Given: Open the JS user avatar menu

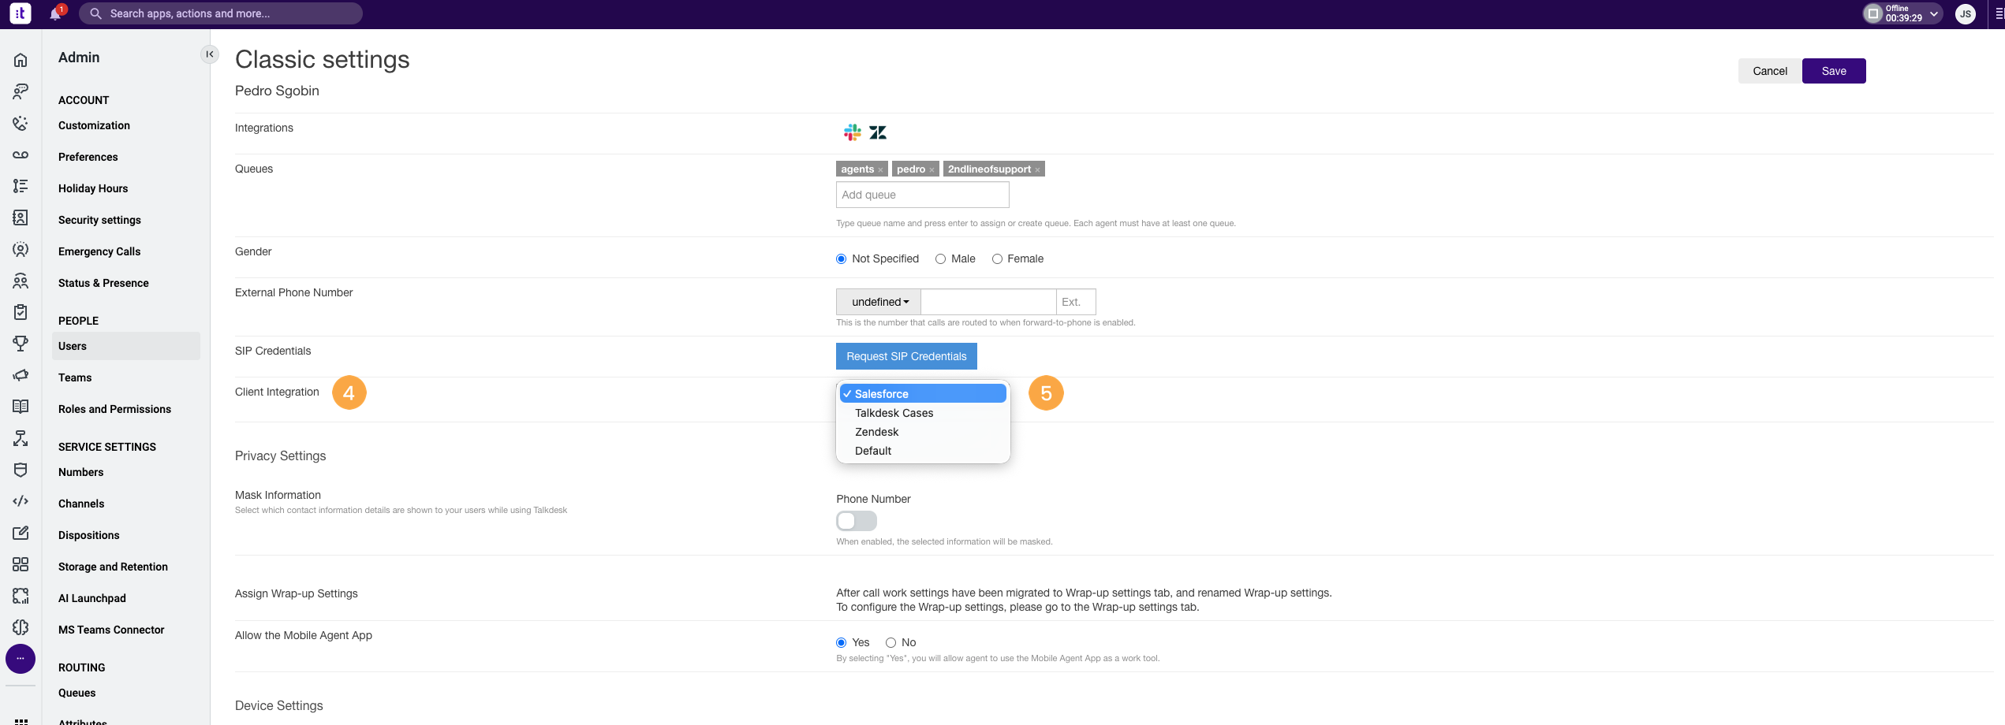Looking at the screenshot, I should tap(1966, 13).
